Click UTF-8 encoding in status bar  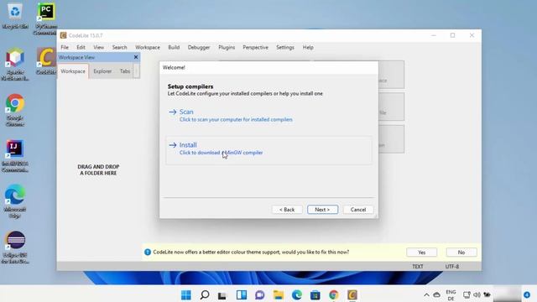pyautogui.click(x=452, y=267)
